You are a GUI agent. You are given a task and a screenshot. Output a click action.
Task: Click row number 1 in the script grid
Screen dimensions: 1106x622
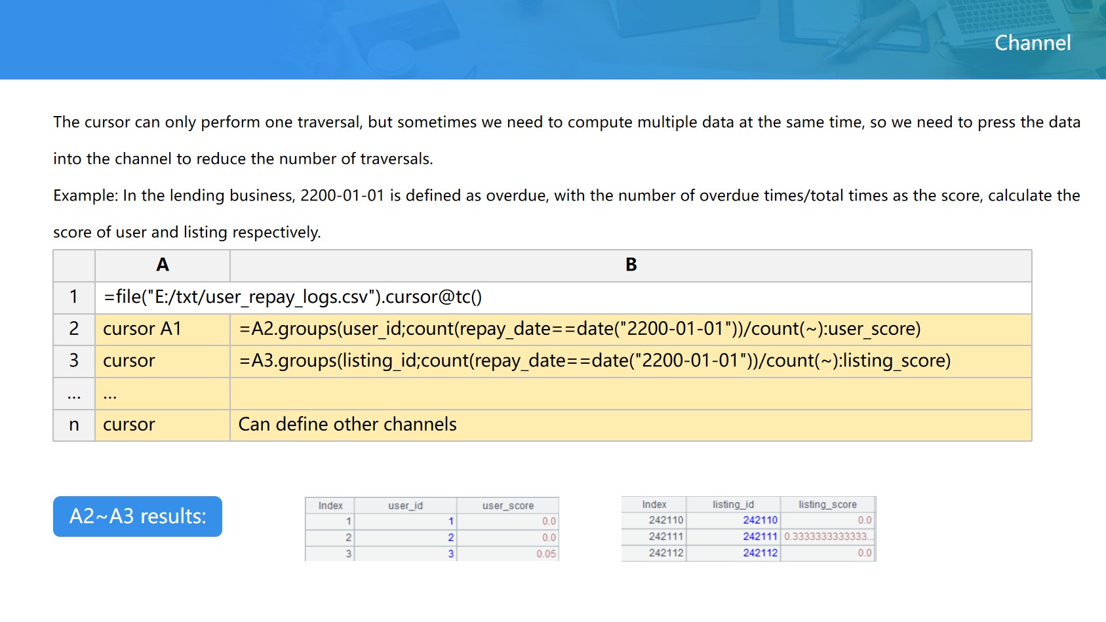coord(74,297)
